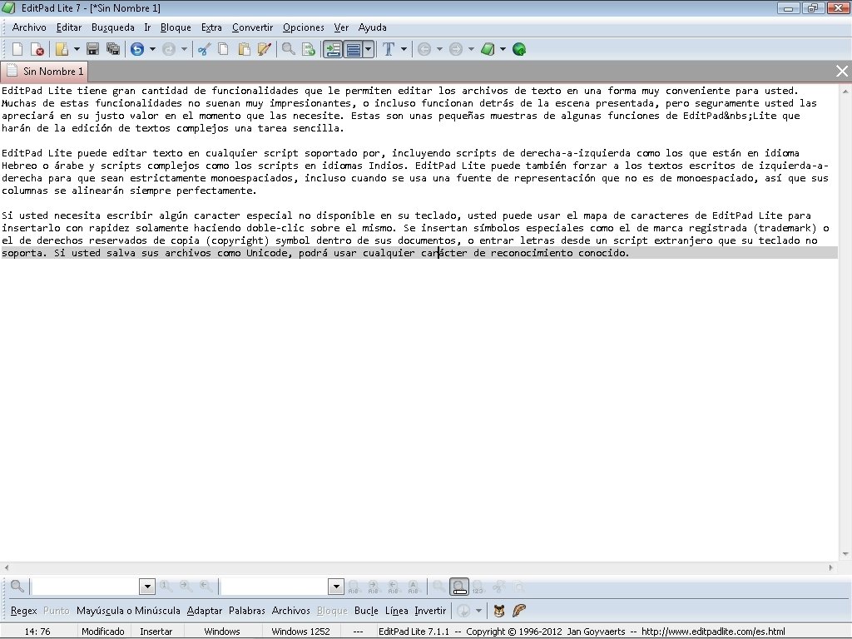Open search with the toolbar magnifier icon
The height and width of the screenshot is (639, 852).
(289, 49)
